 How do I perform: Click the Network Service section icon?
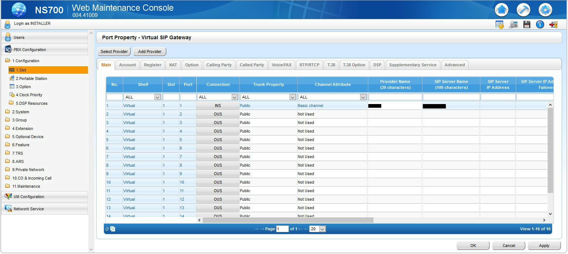click(8, 208)
